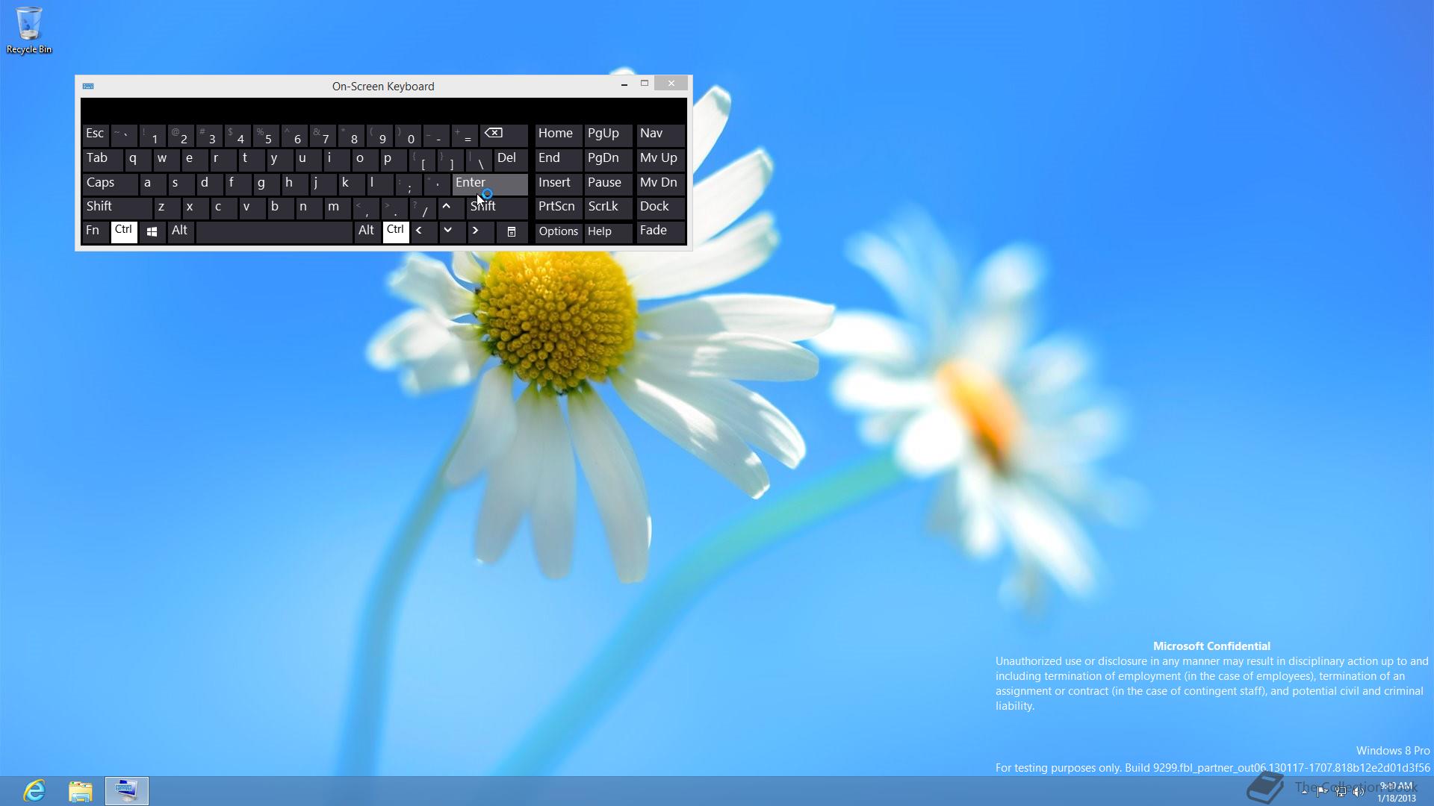Viewport: 1434px width, 806px height.
Task: Click the context menu key icon
Action: 512,232
